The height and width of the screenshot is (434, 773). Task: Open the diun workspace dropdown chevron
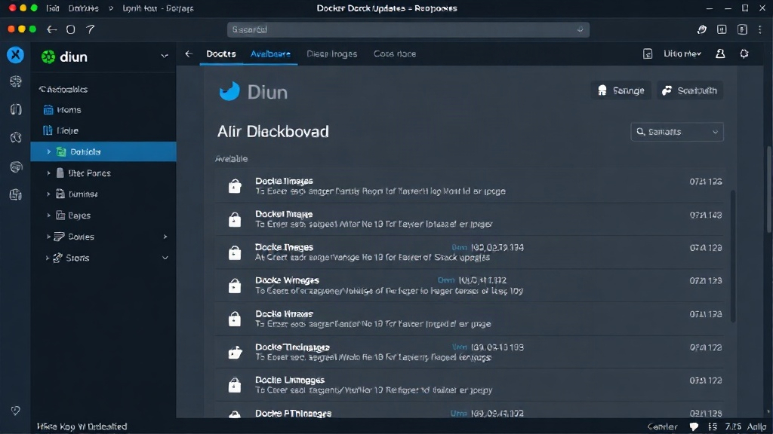click(x=165, y=56)
